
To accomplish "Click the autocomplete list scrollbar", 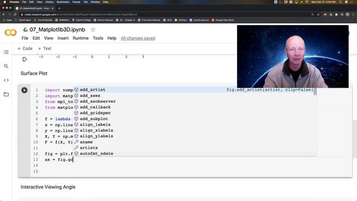I will [x=315, y=91].
